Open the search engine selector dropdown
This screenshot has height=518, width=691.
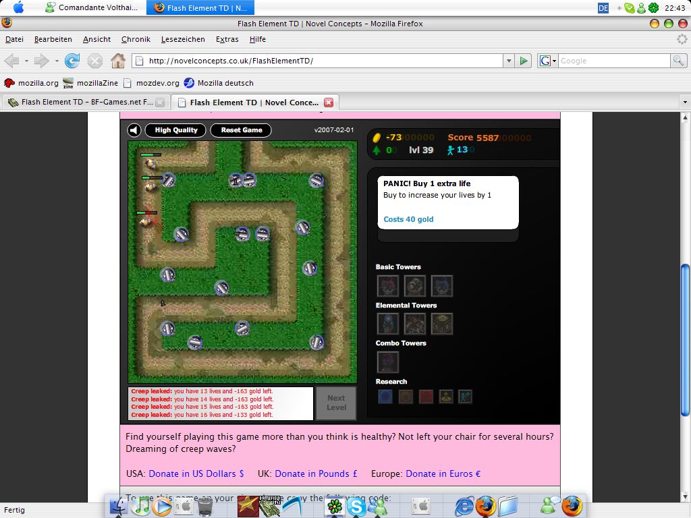pyautogui.click(x=548, y=61)
